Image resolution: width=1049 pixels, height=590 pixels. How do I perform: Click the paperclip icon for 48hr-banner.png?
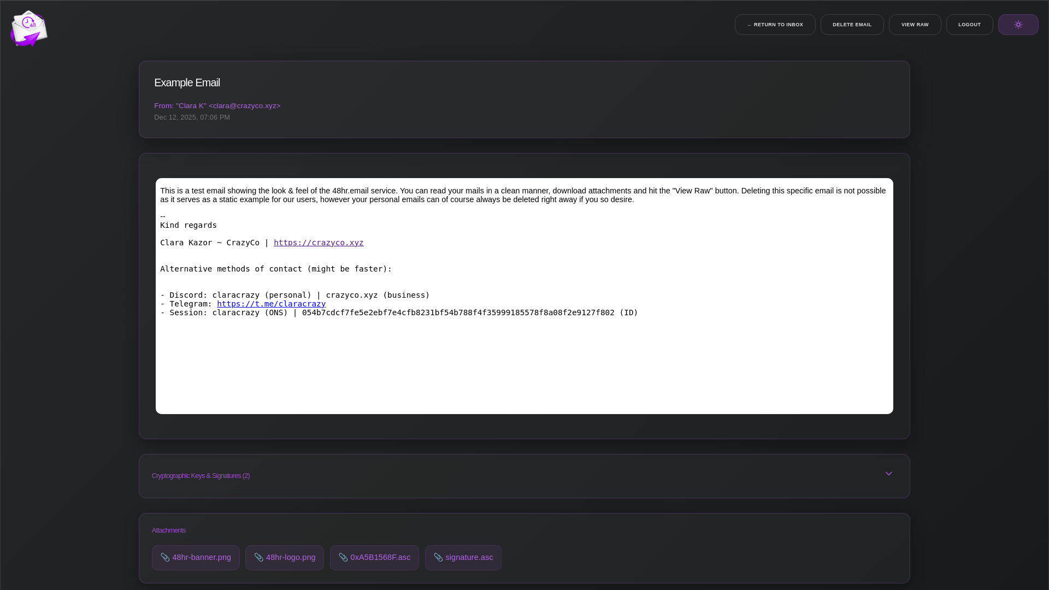(x=165, y=557)
